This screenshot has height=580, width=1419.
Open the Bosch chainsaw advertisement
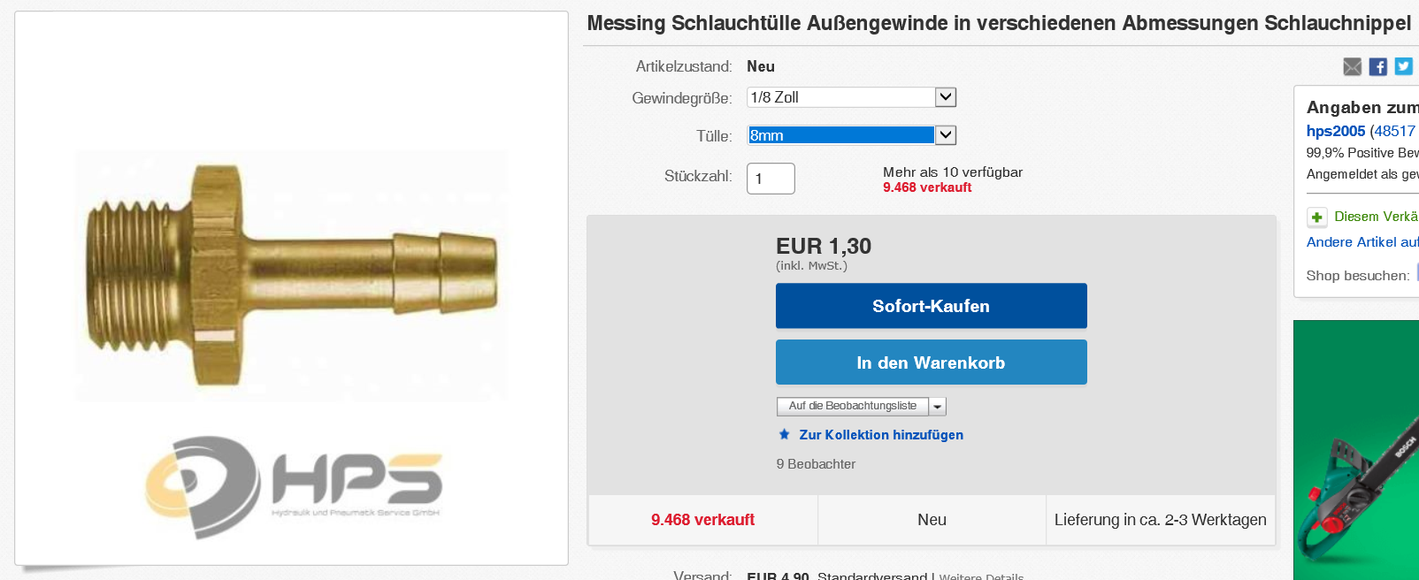click(1355, 451)
